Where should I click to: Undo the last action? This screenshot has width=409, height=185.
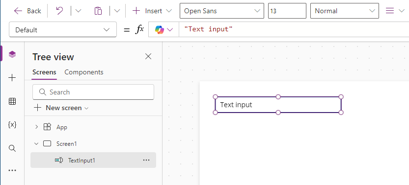click(x=59, y=11)
